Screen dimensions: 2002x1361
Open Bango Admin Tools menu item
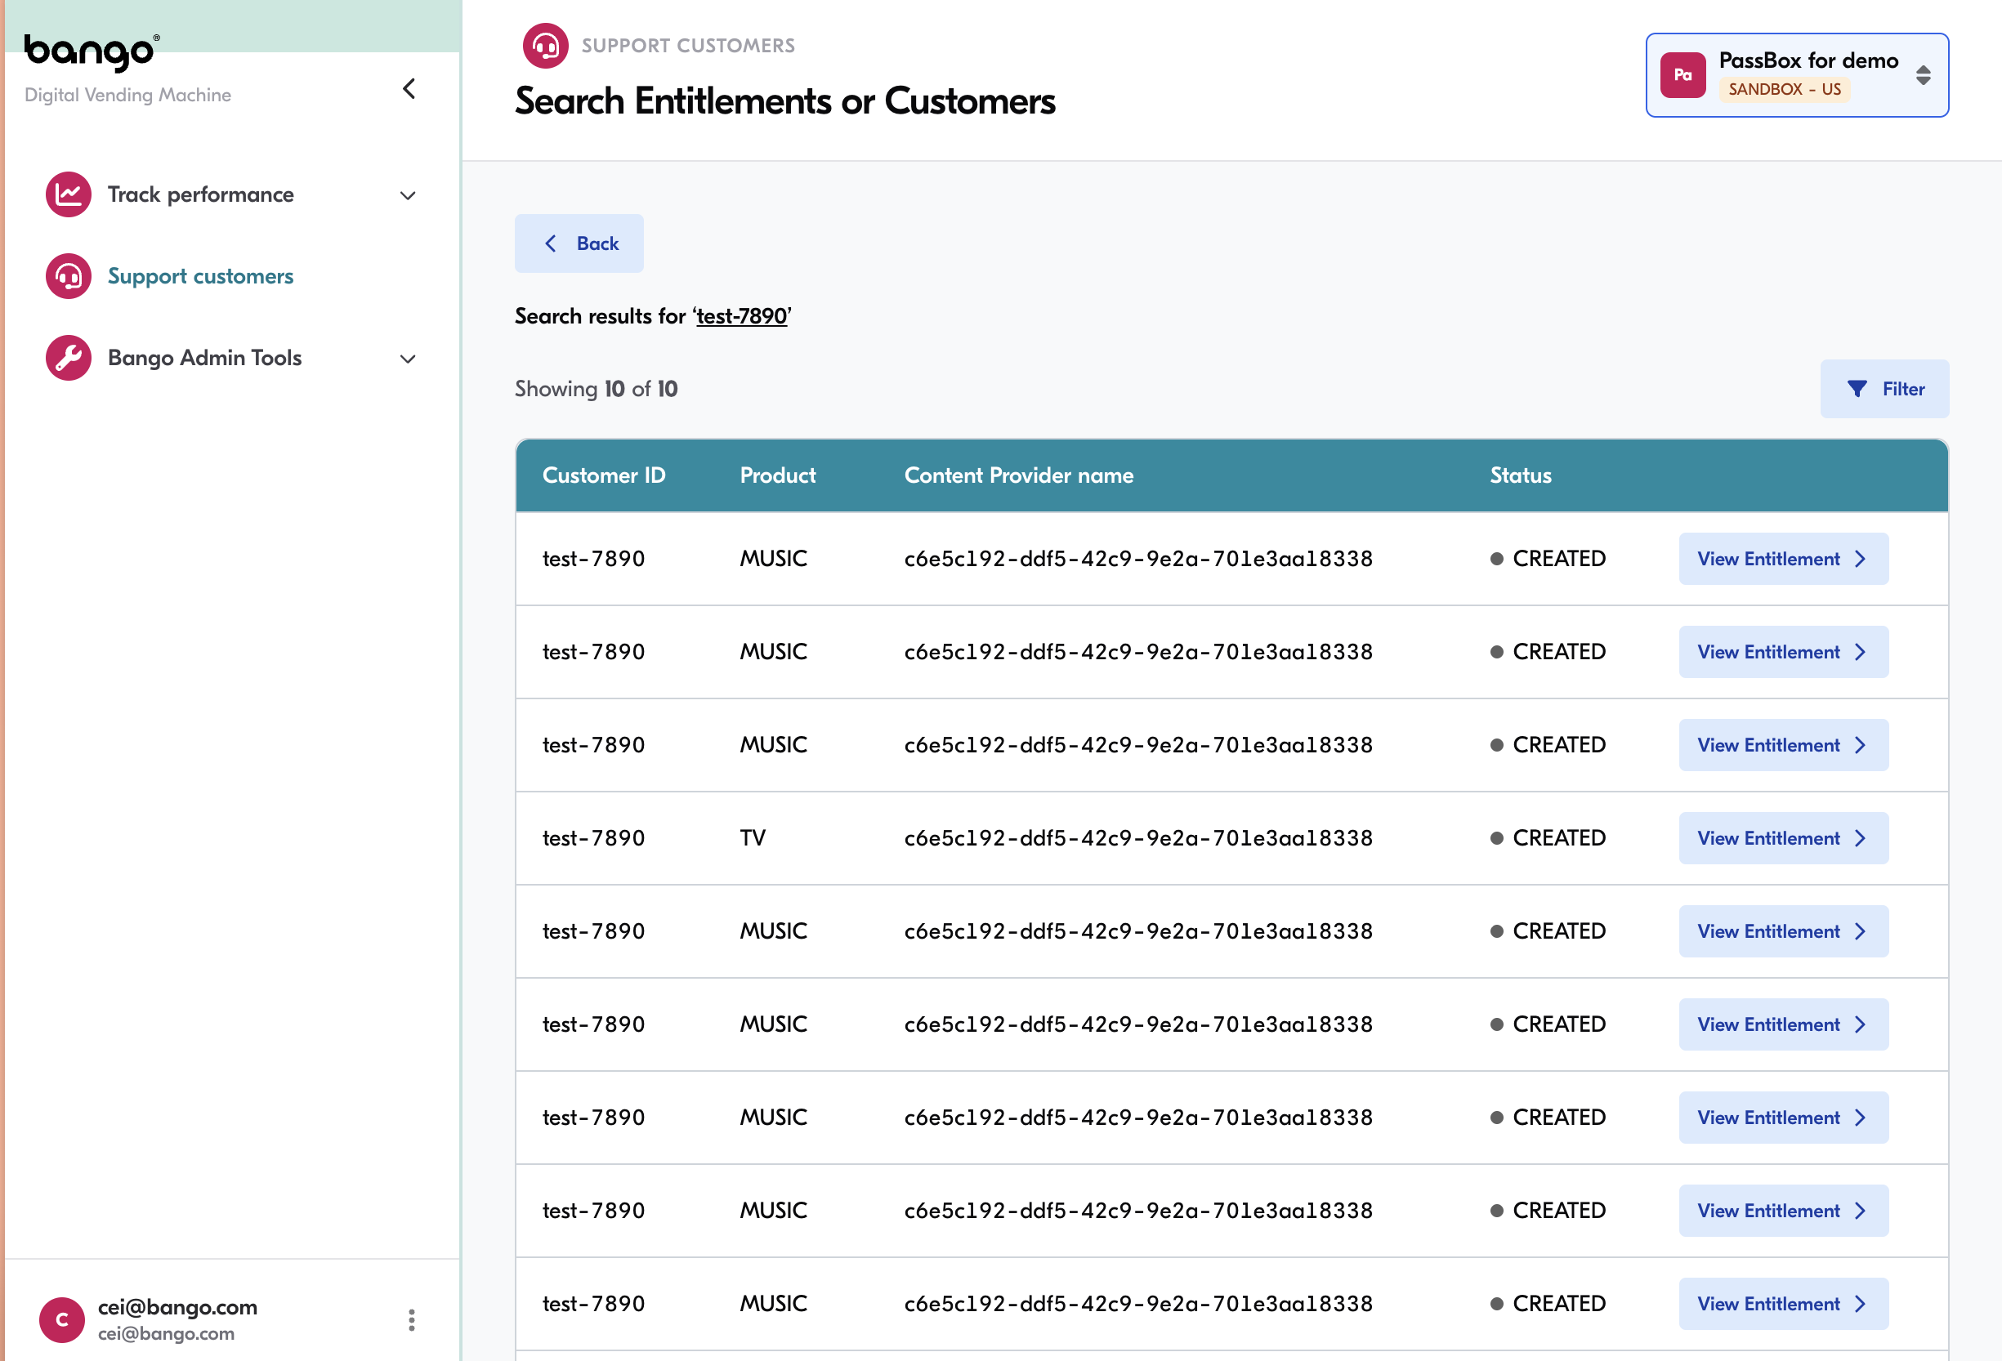[231, 358]
